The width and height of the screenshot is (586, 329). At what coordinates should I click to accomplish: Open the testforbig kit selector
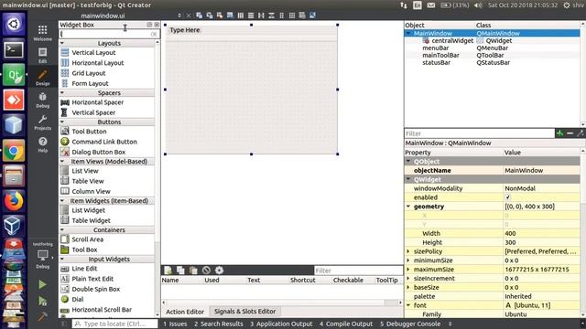click(43, 256)
